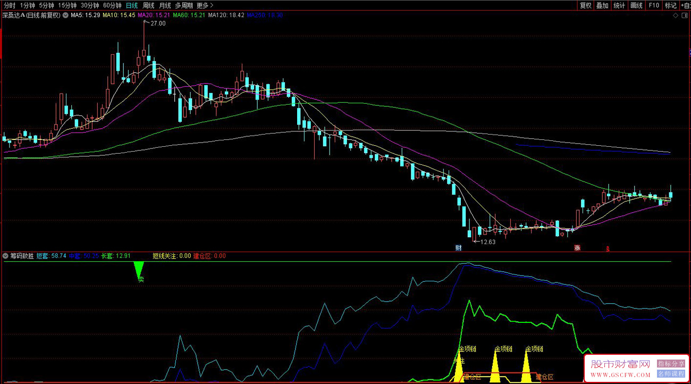Select the 日线 daily chart tab

click(131, 5)
